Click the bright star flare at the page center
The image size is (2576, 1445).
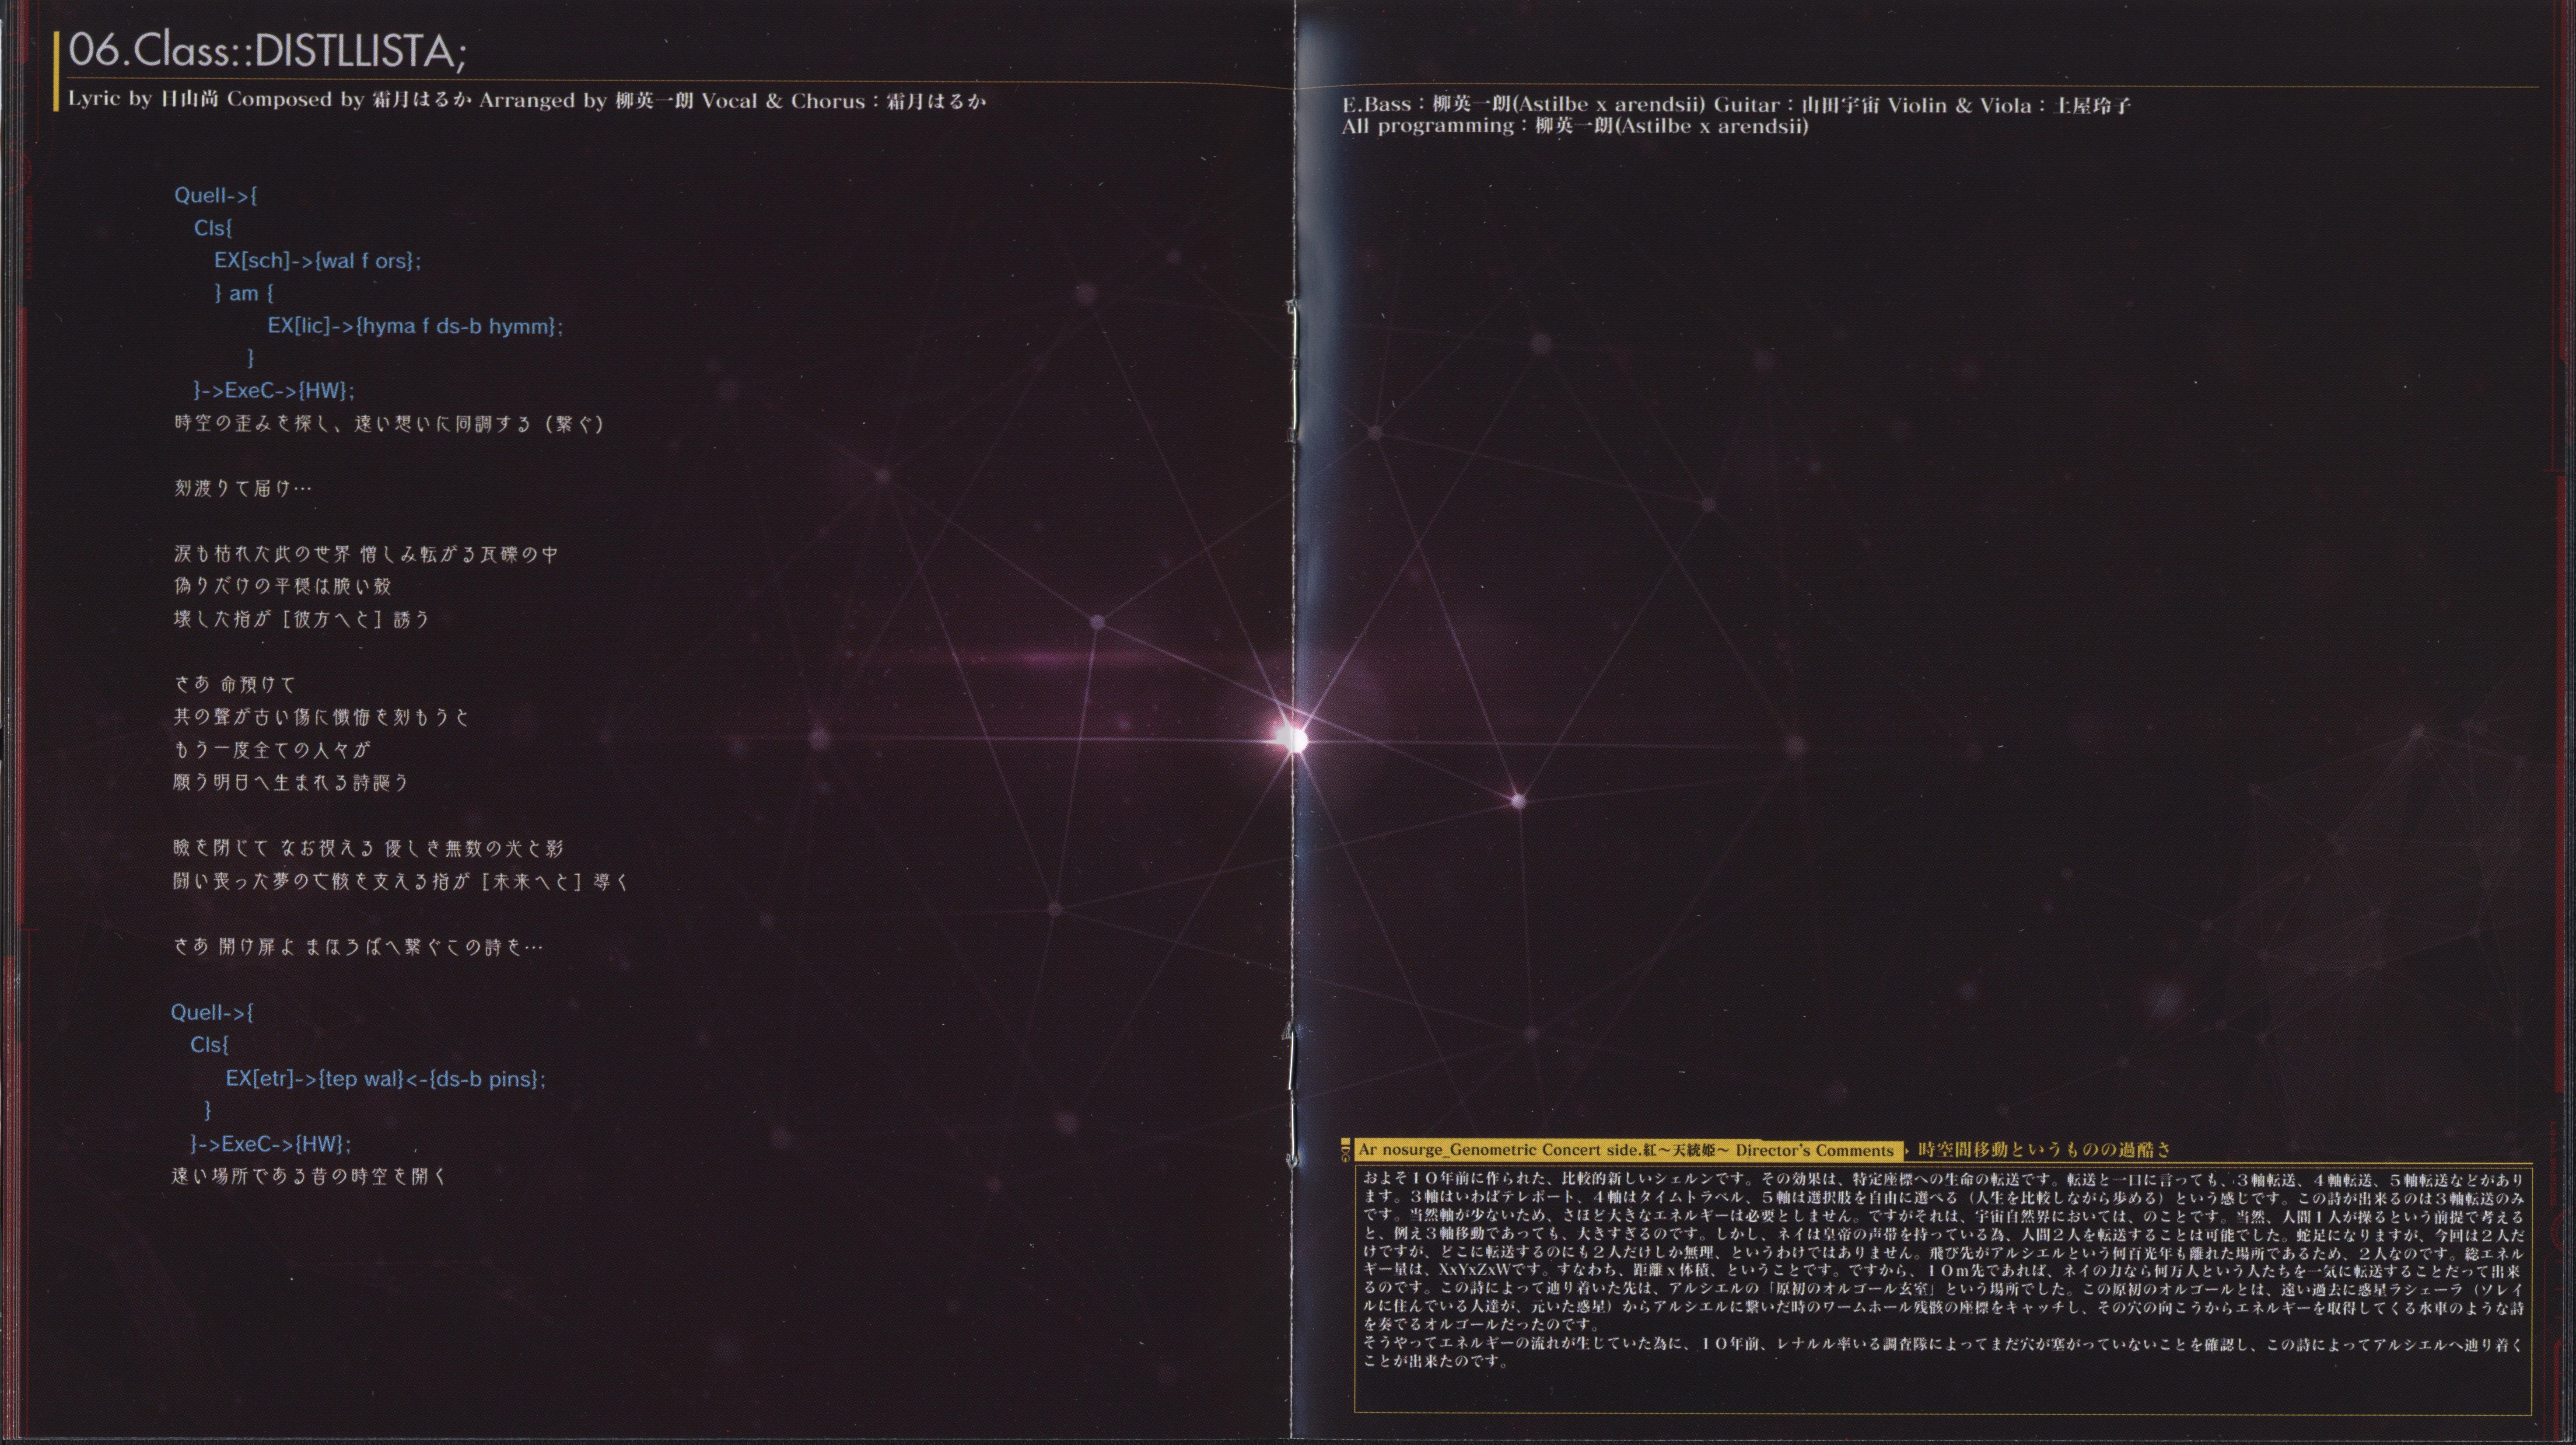coord(1292,740)
